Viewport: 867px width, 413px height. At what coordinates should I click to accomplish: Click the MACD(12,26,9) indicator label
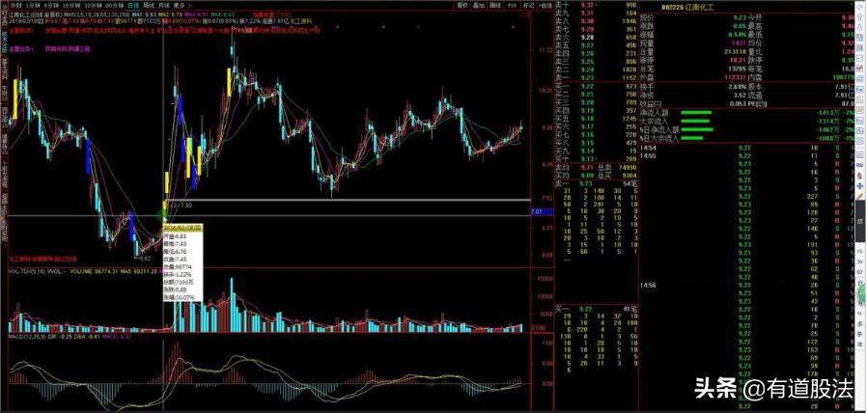pyautogui.click(x=27, y=336)
